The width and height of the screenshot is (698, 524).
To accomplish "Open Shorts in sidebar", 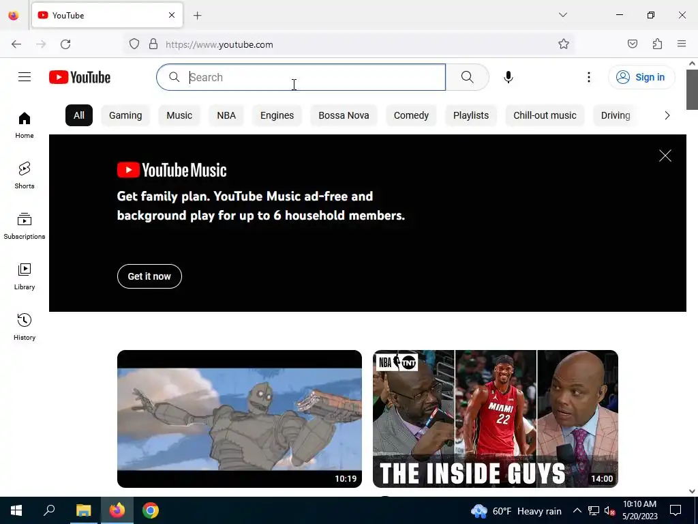I will pos(25,175).
